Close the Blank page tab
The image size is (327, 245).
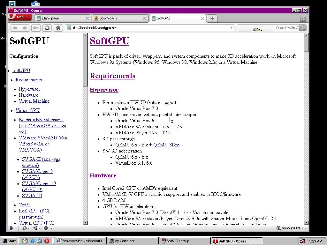87,19
